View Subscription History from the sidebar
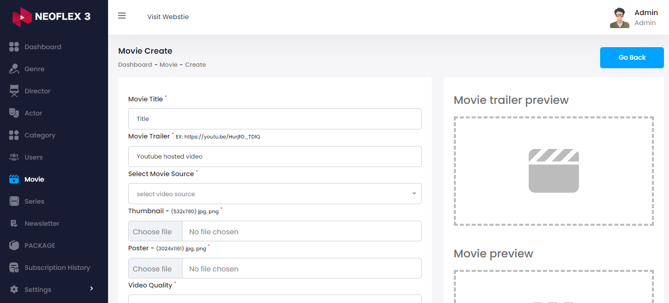669x303 pixels. [14, 267]
